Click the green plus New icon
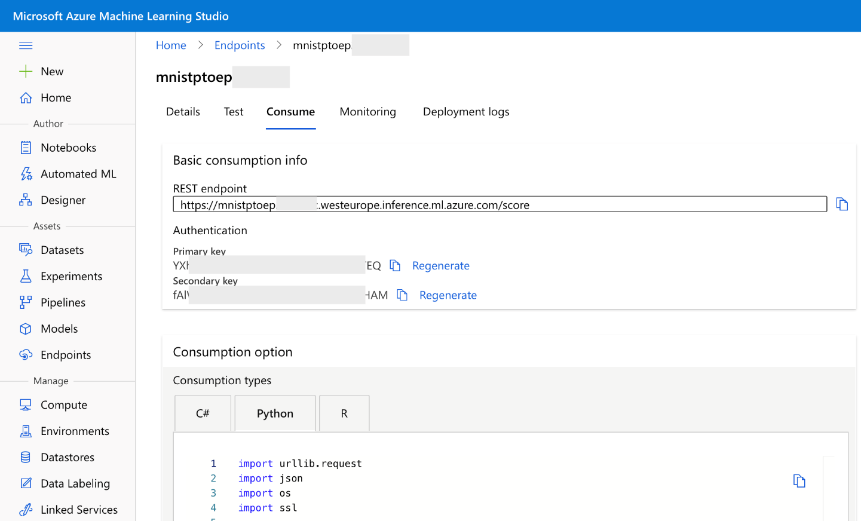The image size is (861, 521). 26,72
